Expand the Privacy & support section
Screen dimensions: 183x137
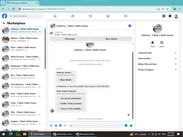[x=157, y=70]
